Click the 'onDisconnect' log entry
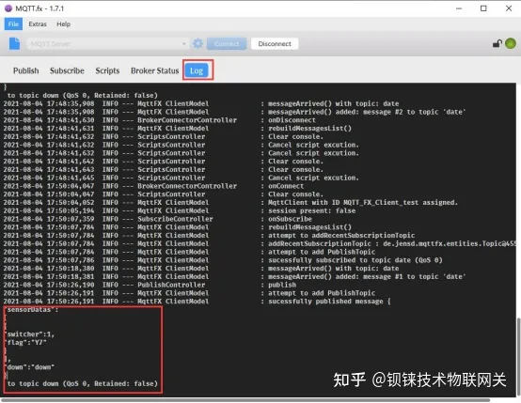 tap(292, 120)
